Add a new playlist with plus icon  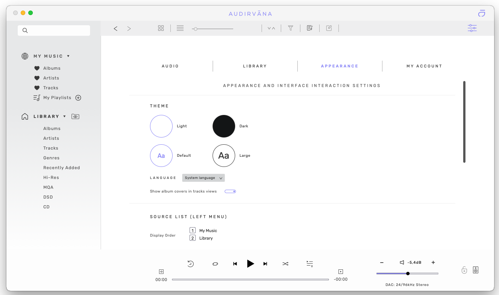[x=78, y=98]
